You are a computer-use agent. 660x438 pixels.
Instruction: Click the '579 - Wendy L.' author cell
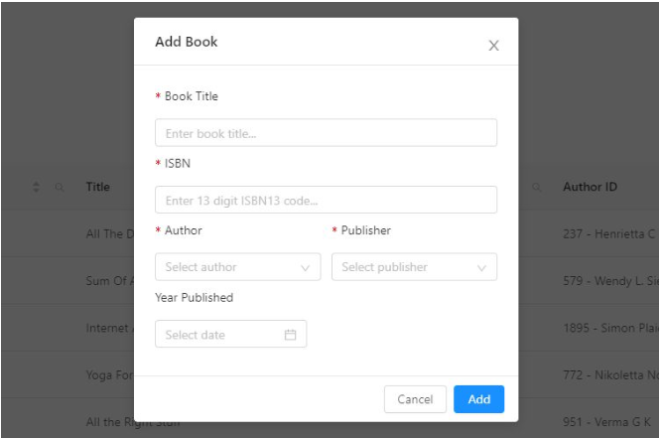coord(610,281)
